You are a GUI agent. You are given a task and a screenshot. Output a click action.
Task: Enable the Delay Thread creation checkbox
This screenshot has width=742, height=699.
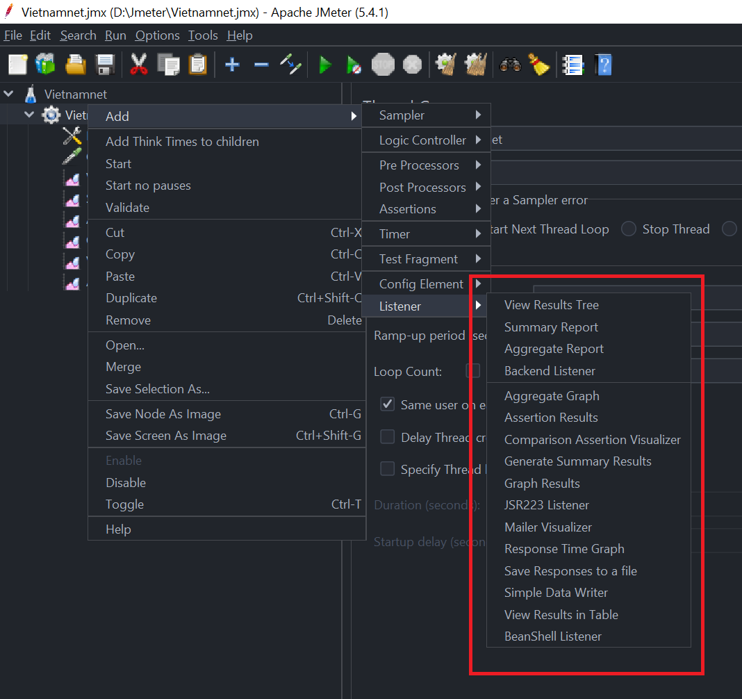(387, 436)
